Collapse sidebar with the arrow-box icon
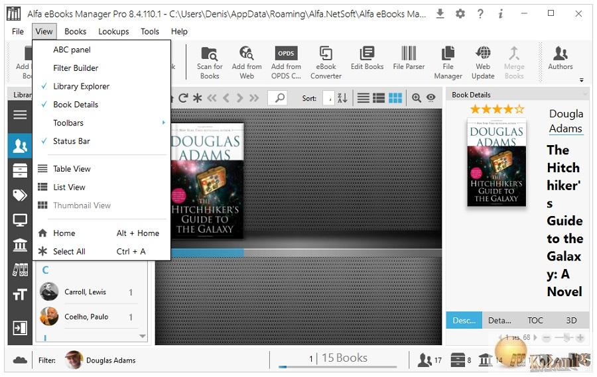Screen dimensions: 597x377 (x=20, y=327)
